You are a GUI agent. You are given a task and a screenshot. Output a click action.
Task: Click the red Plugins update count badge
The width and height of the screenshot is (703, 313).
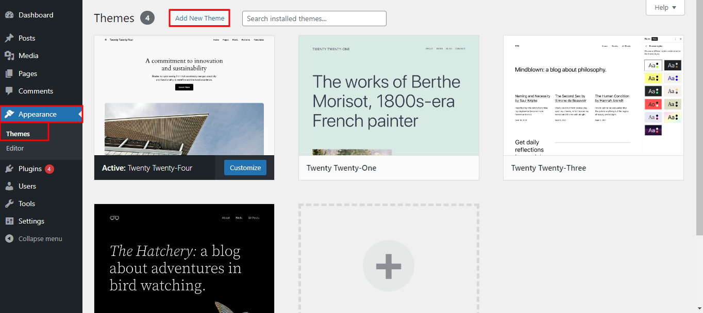[x=49, y=169]
